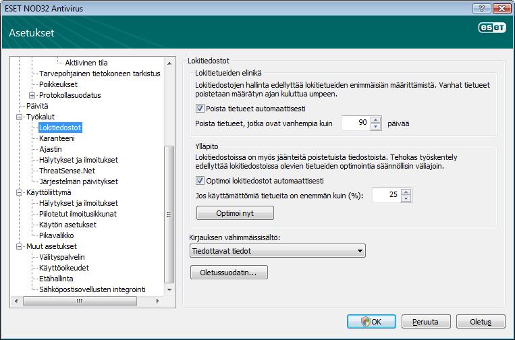Viewport: 515px width, 340px height.
Task: Cancel with the Peruuta button
Action: [x=426, y=322]
